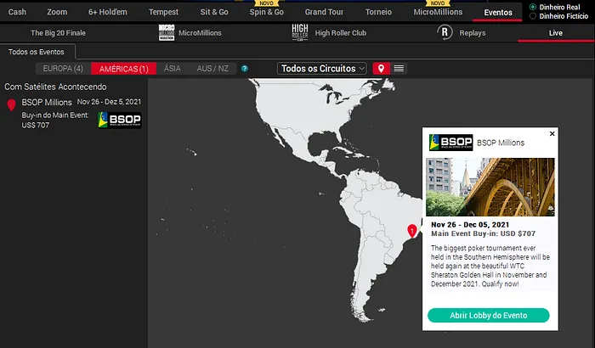The width and height of the screenshot is (595, 348).
Task: Switch to the Live tab
Action: (x=555, y=33)
